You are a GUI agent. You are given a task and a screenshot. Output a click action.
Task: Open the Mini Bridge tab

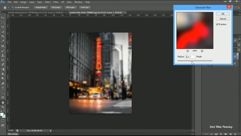pyautogui.click(x=13, y=134)
